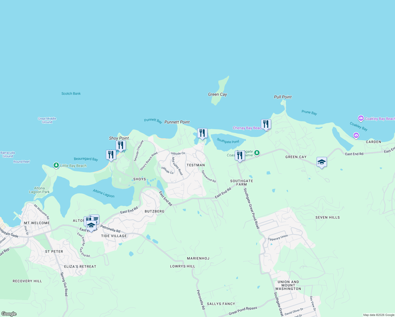Select the Green Cay island label
The image size is (395, 317).
pyautogui.click(x=217, y=94)
